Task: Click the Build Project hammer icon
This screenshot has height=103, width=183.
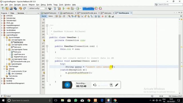Action: pos(55,8)
